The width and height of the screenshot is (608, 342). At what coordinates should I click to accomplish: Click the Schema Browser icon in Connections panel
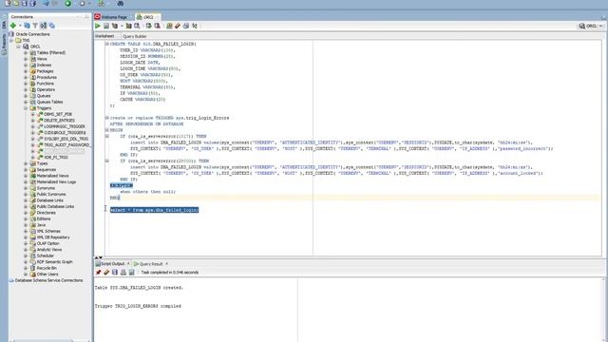tap(43, 26)
